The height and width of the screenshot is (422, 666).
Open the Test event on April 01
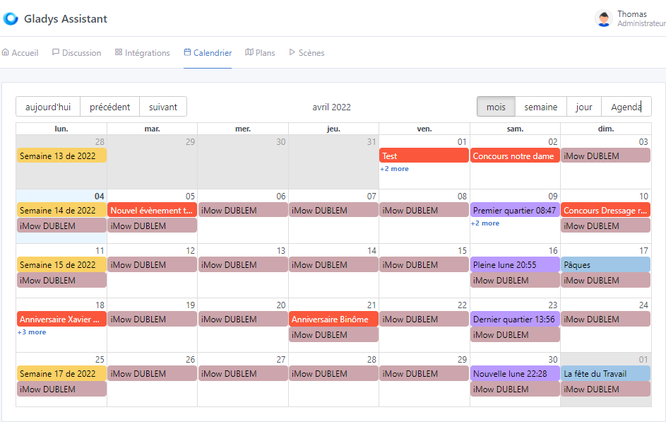(x=424, y=156)
